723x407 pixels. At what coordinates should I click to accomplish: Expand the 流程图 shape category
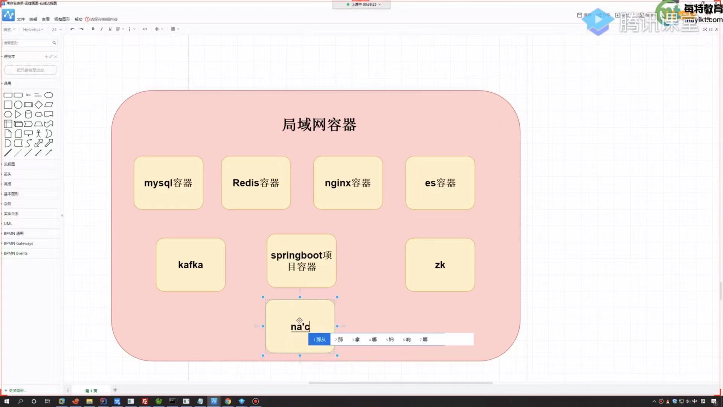[x=9, y=164]
